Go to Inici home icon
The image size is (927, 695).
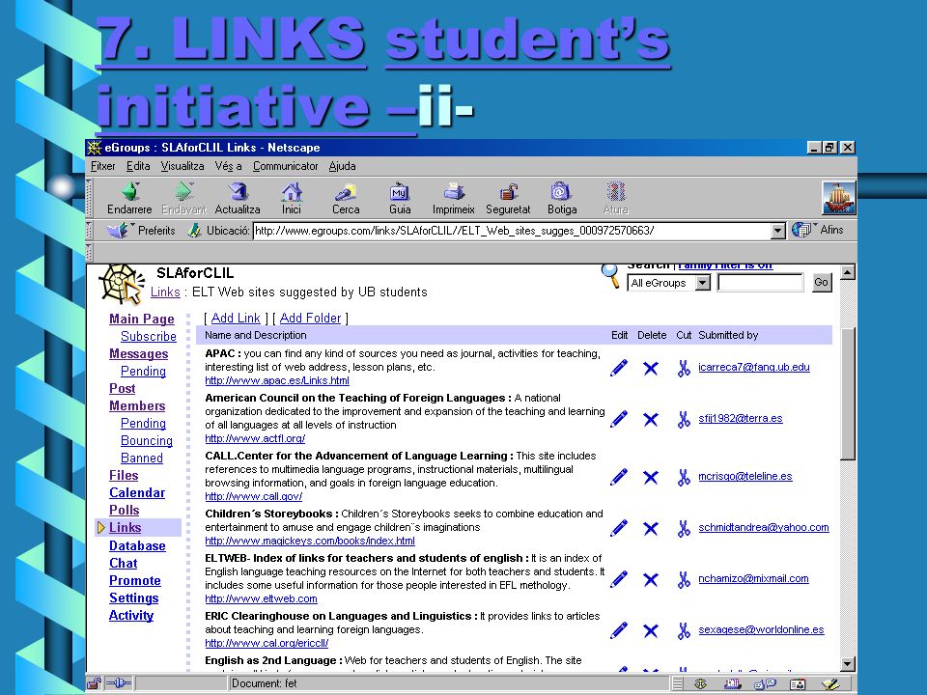[292, 191]
